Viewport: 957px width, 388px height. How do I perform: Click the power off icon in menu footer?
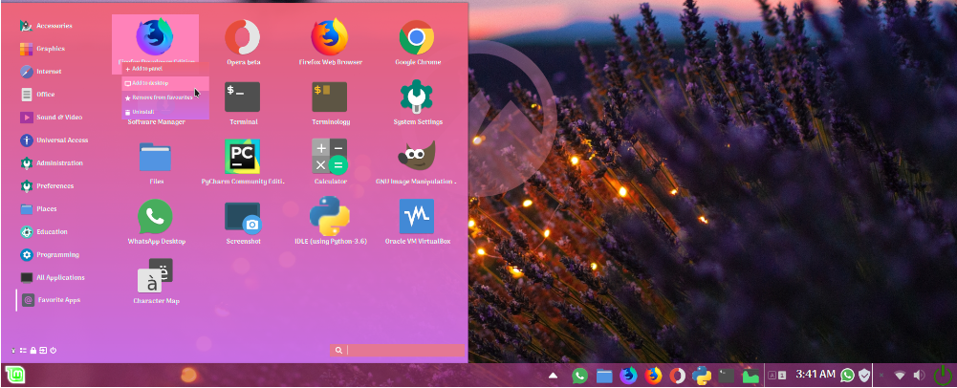(54, 350)
